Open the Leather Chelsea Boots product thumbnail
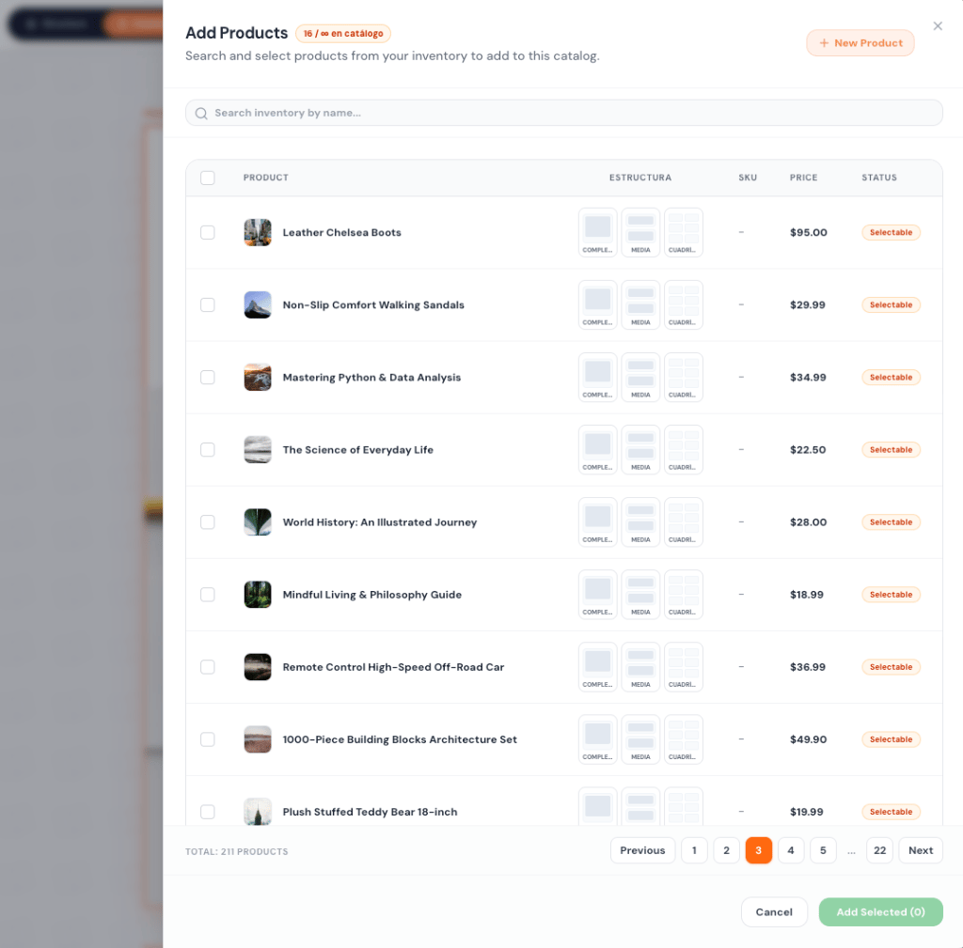Viewport: 963px width, 948px height. [258, 233]
